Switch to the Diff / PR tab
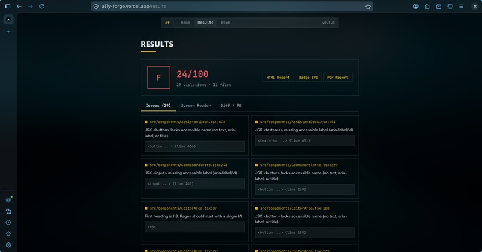The width and height of the screenshot is (482, 252). (x=231, y=106)
